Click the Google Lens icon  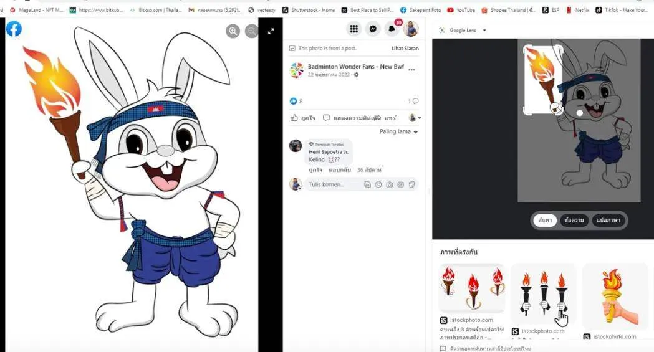point(442,31)
